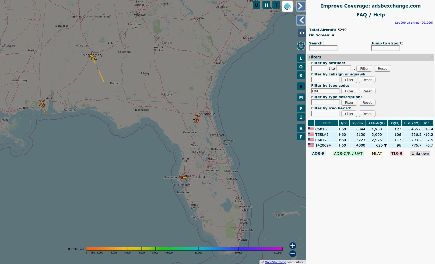This screenshot has width=435, height=264.
Task: Click the maximum altitude filter field
Action: [343, 68]
